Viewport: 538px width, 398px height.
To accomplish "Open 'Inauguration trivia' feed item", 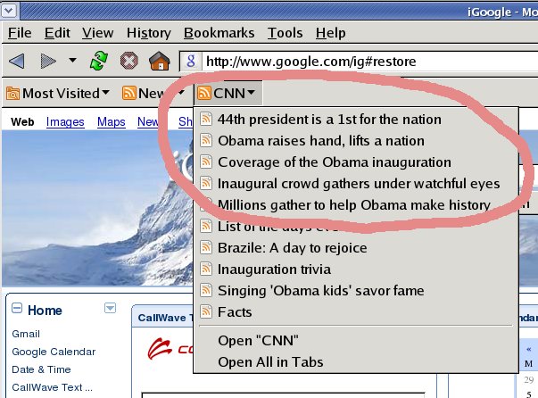I will [356, 269].
